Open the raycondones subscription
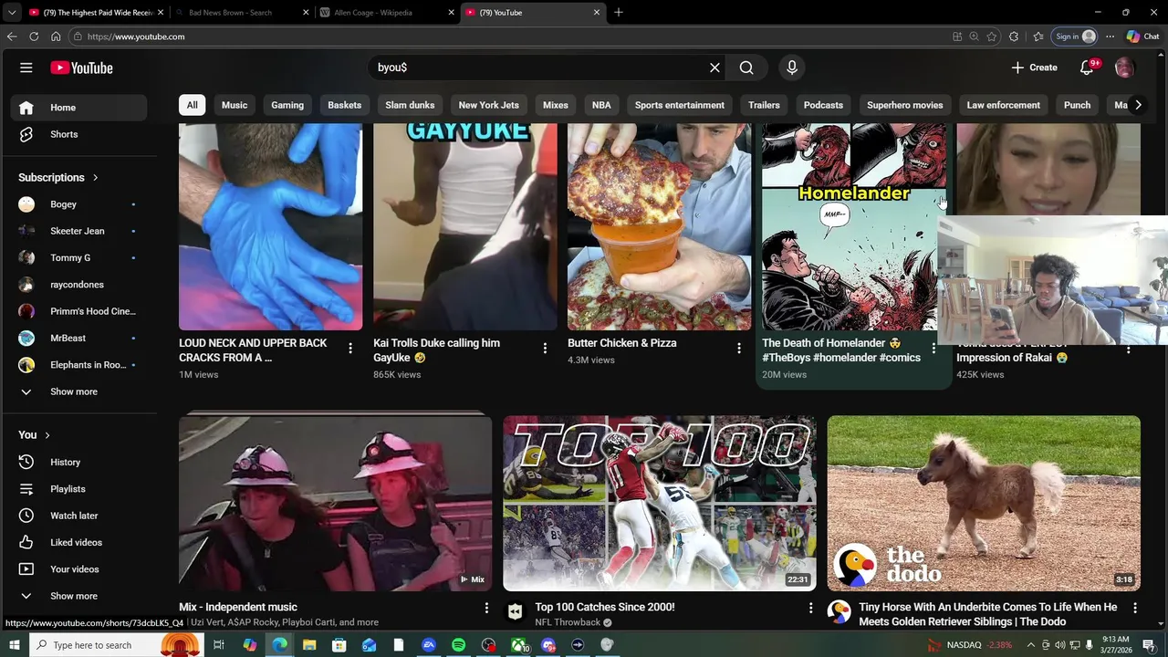 78,285
